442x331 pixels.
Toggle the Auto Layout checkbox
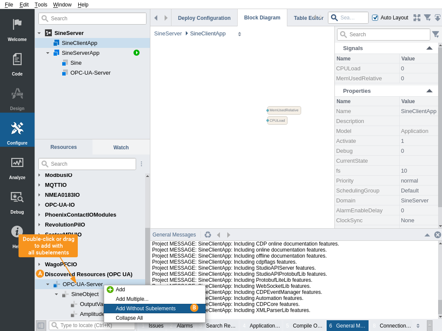[x=375, y=18]
